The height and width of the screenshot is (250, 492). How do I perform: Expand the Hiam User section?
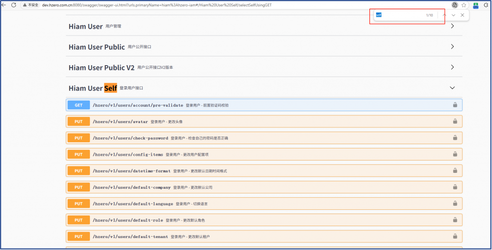(x=452, y=26)
